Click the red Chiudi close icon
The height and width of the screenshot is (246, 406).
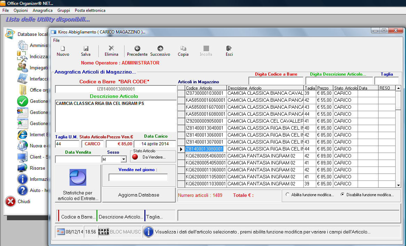[10, 201]
